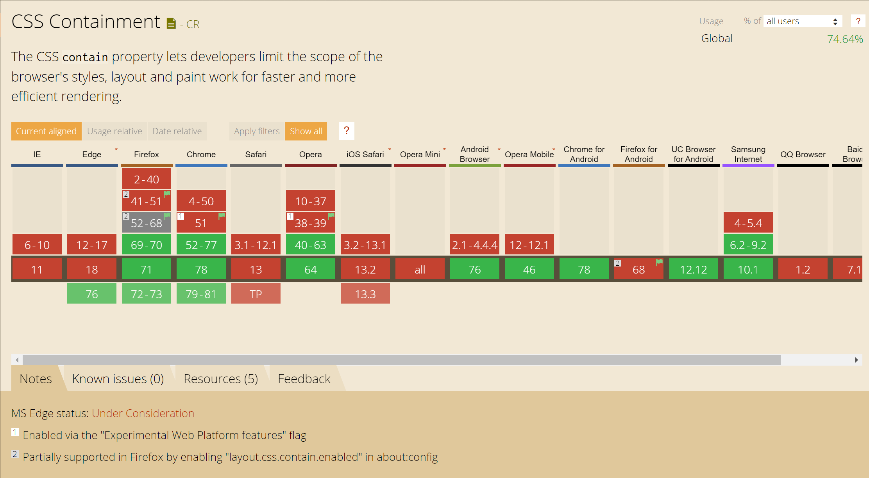This screenshot has width=869, height=478.
Task: Select Samsung Internet 4-5.4 cell
Action: point(748,223)
